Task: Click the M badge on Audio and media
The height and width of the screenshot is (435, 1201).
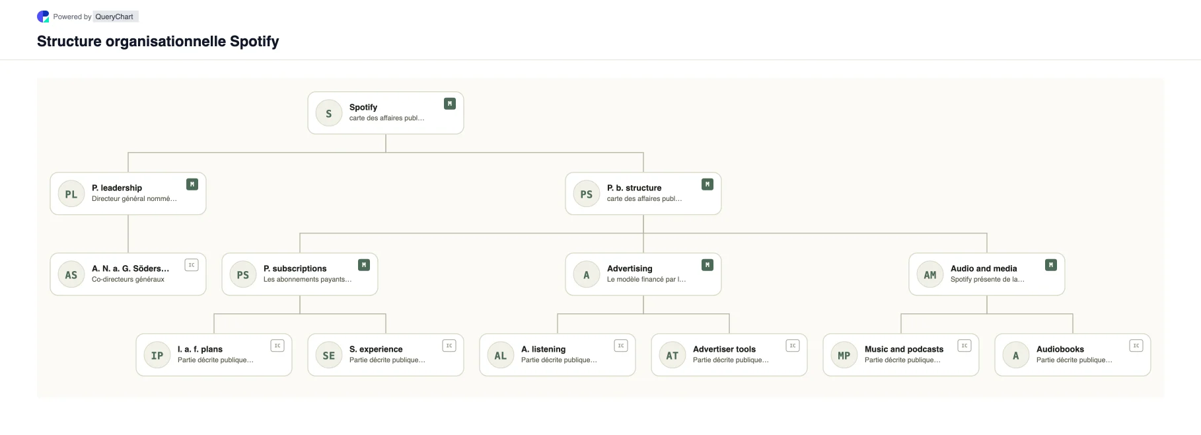Action: 1051,265
